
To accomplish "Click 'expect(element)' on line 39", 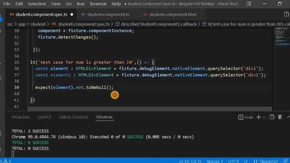I will pos(54,87).
